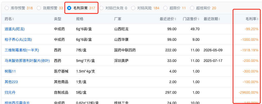Screen dimensions: 262x104
Task: Click the expiry date 2025-07-17
Action: (213, 61)
